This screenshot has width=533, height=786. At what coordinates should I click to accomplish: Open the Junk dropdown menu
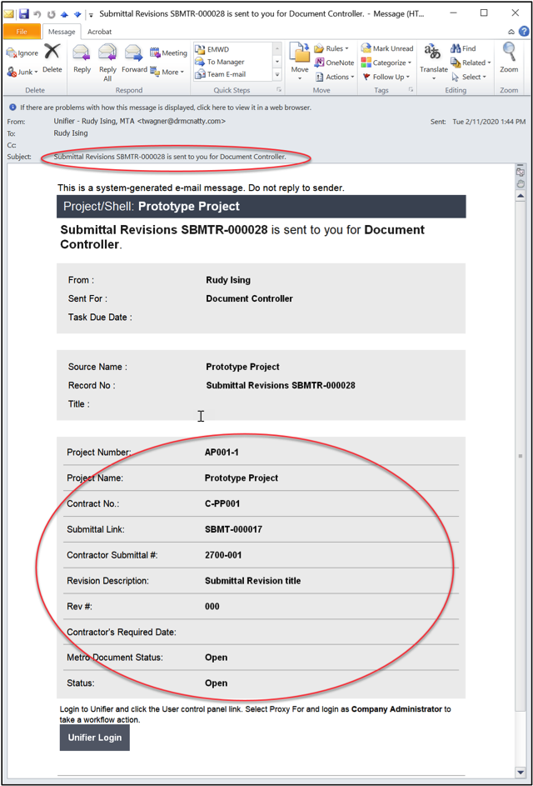coord(22,73)
